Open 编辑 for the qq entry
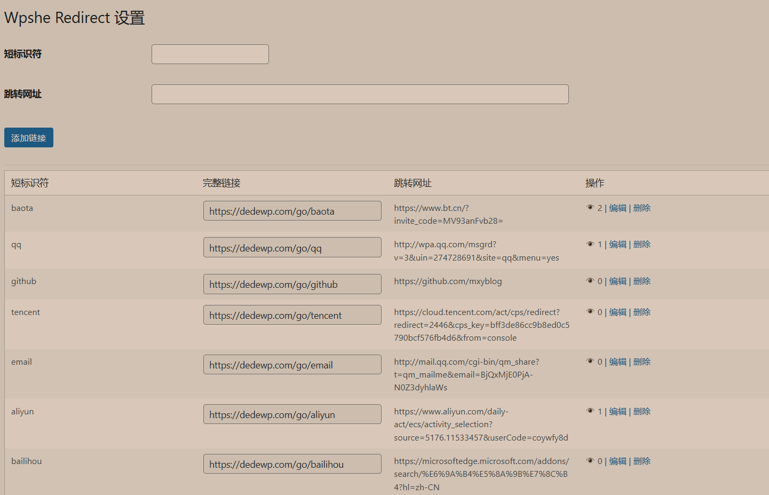Viewport: 769px width, 495px height. pos(617,245)
